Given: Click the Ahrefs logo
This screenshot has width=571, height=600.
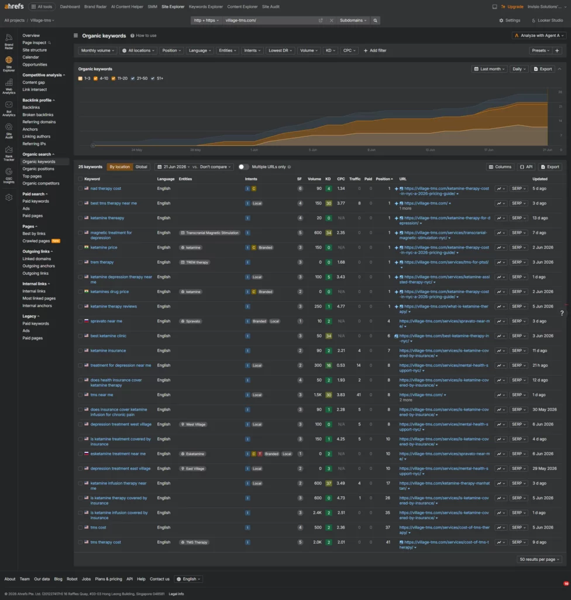Looking at the screenshot, I should 14,6.
